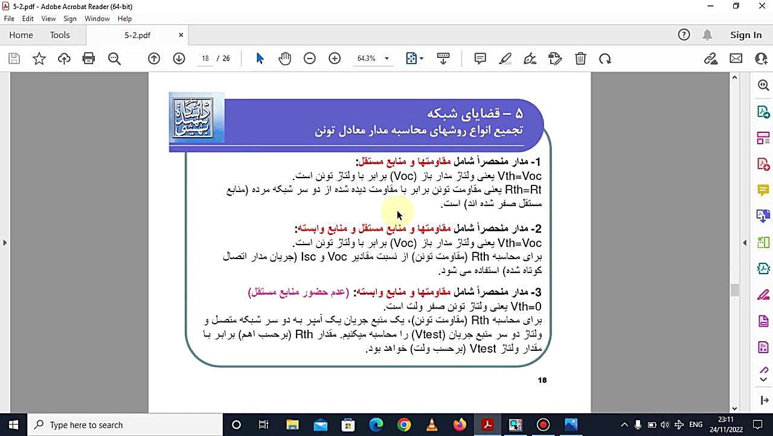Click the Sign In button

746,35
